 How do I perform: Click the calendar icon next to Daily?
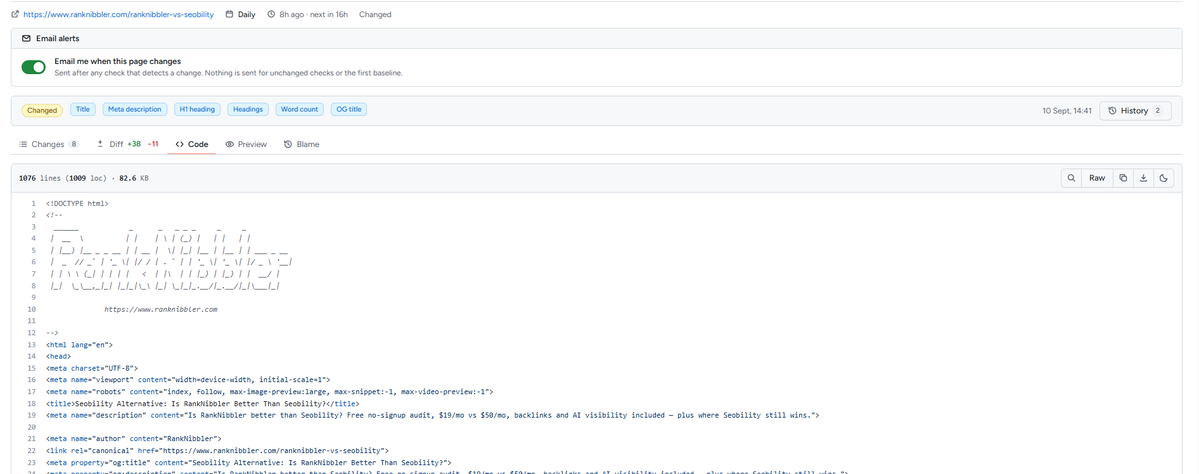point(229,14)
